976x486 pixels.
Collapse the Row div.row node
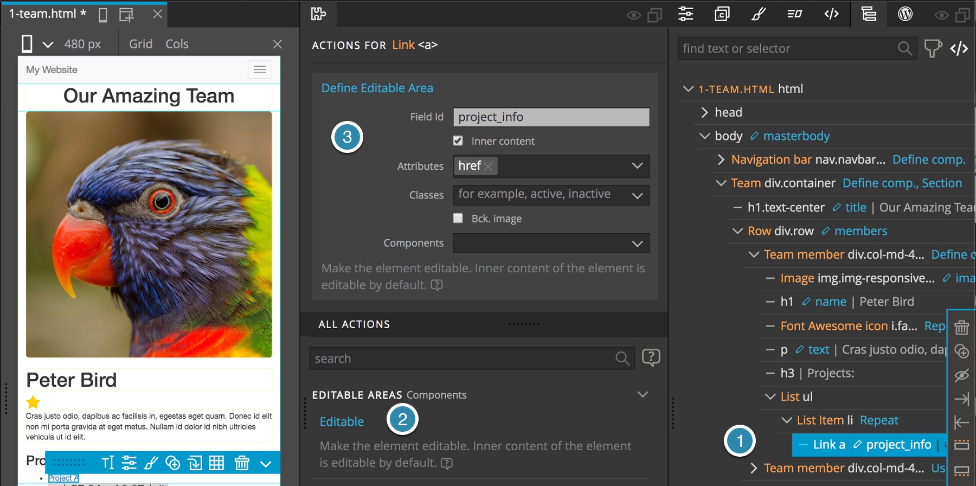737,231
